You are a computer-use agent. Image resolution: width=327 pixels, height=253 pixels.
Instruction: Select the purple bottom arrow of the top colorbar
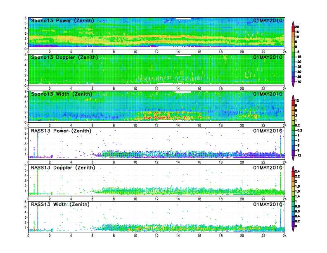[293, 84]
